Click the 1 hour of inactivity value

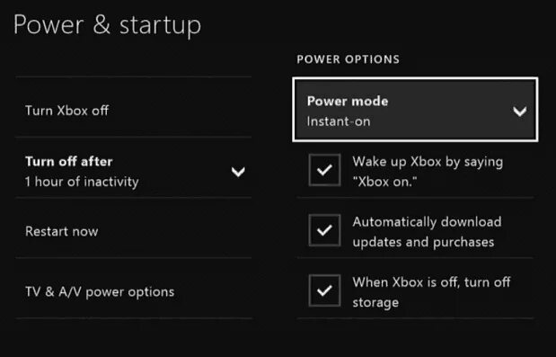[82, 182]
